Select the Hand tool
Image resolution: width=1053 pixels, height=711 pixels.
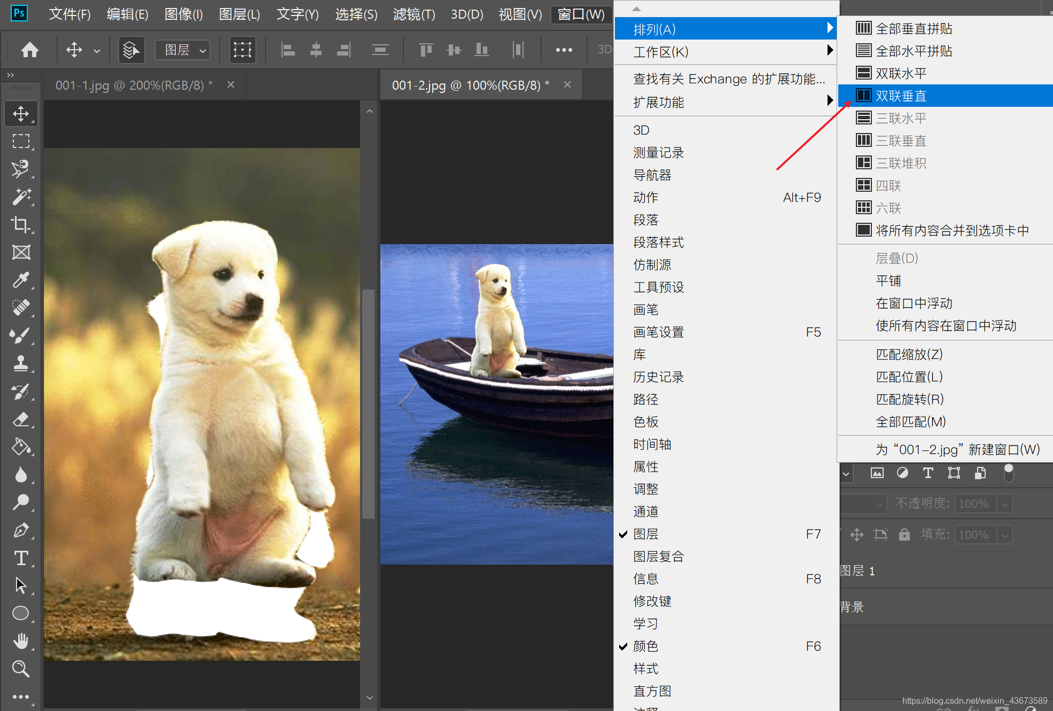(x=21, y=640)
